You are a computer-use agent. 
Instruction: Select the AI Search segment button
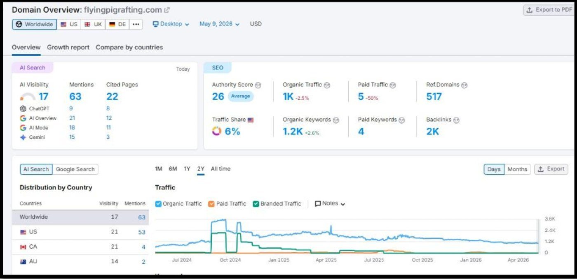click(36, 169)
